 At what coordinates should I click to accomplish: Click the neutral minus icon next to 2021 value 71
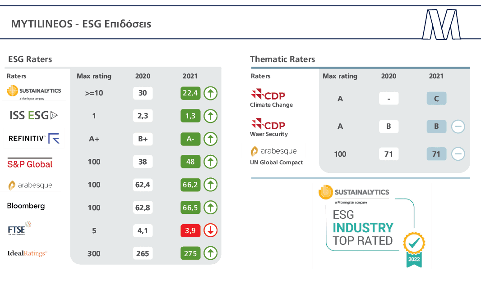point(458,154)
